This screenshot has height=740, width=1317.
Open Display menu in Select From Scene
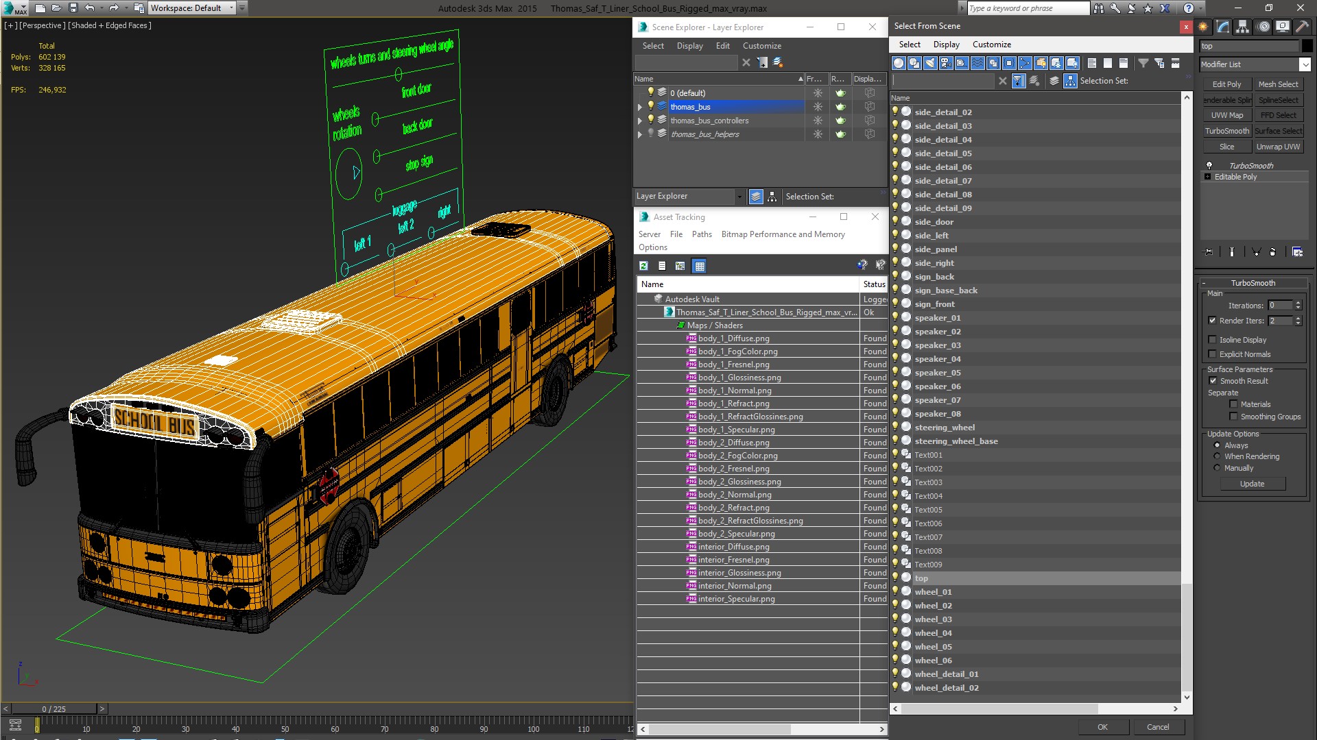[946, 45]
